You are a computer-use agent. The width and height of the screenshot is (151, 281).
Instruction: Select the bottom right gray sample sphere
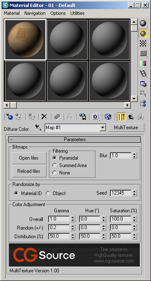(109, 81)
